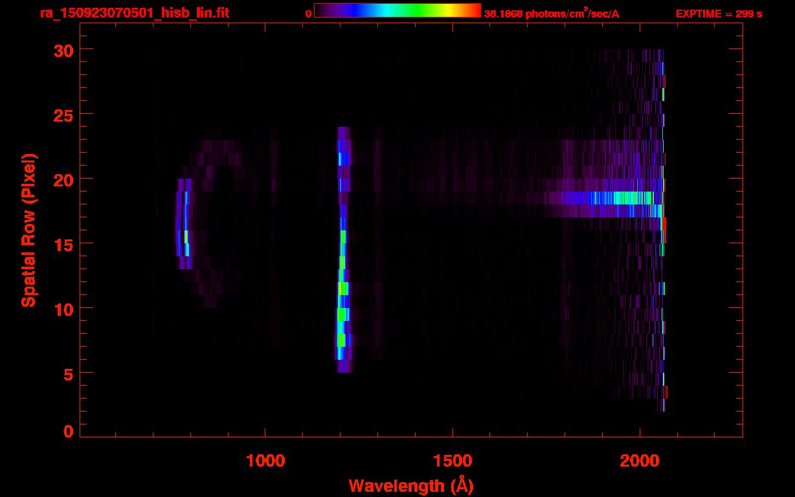Click the 38.1868 photons/cm²/sec/A label
The image size is (795, 497).
point(552,13)
